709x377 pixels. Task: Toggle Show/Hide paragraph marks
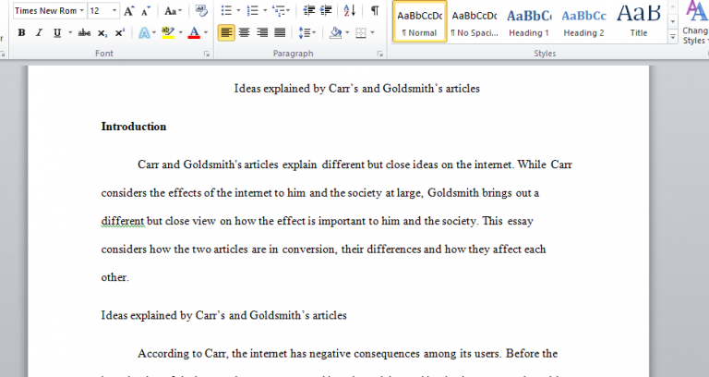375,10
